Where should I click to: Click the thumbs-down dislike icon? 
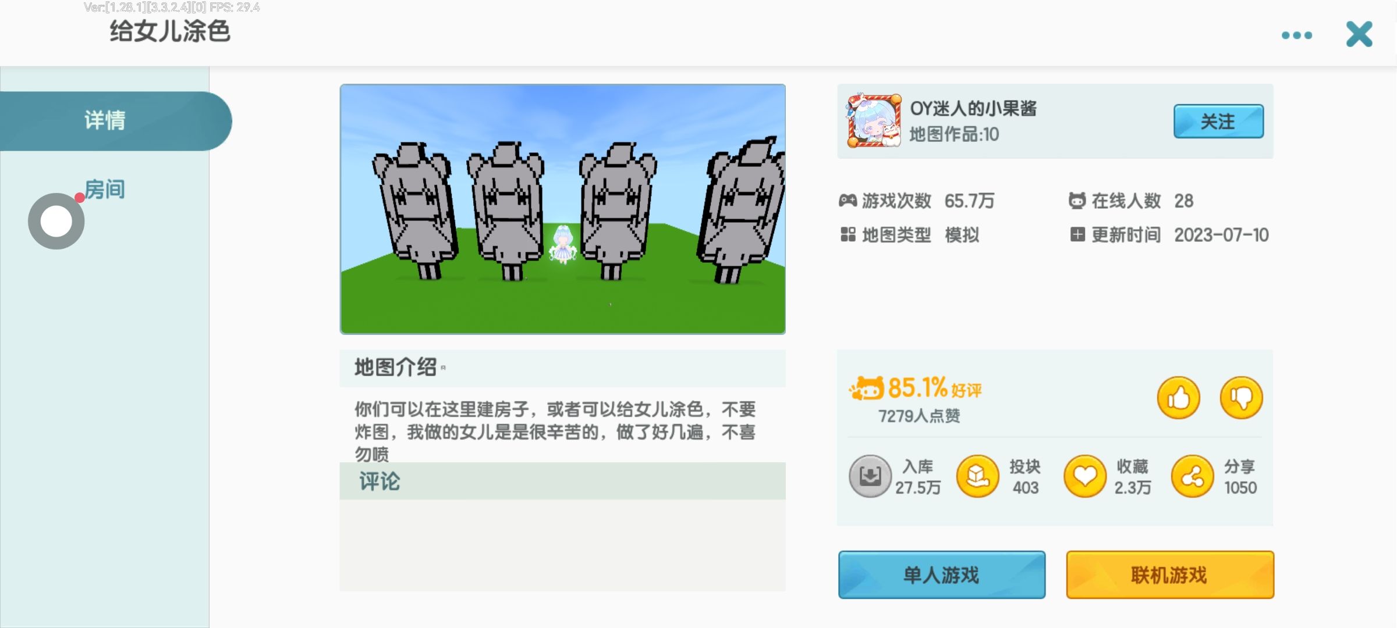pos(1241,398)
